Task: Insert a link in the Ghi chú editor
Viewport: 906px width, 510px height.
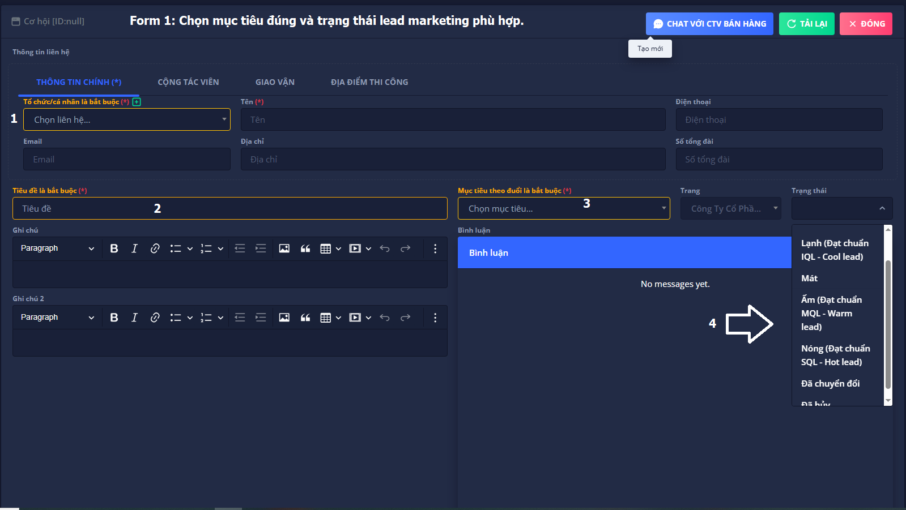Action: [155, 248]
